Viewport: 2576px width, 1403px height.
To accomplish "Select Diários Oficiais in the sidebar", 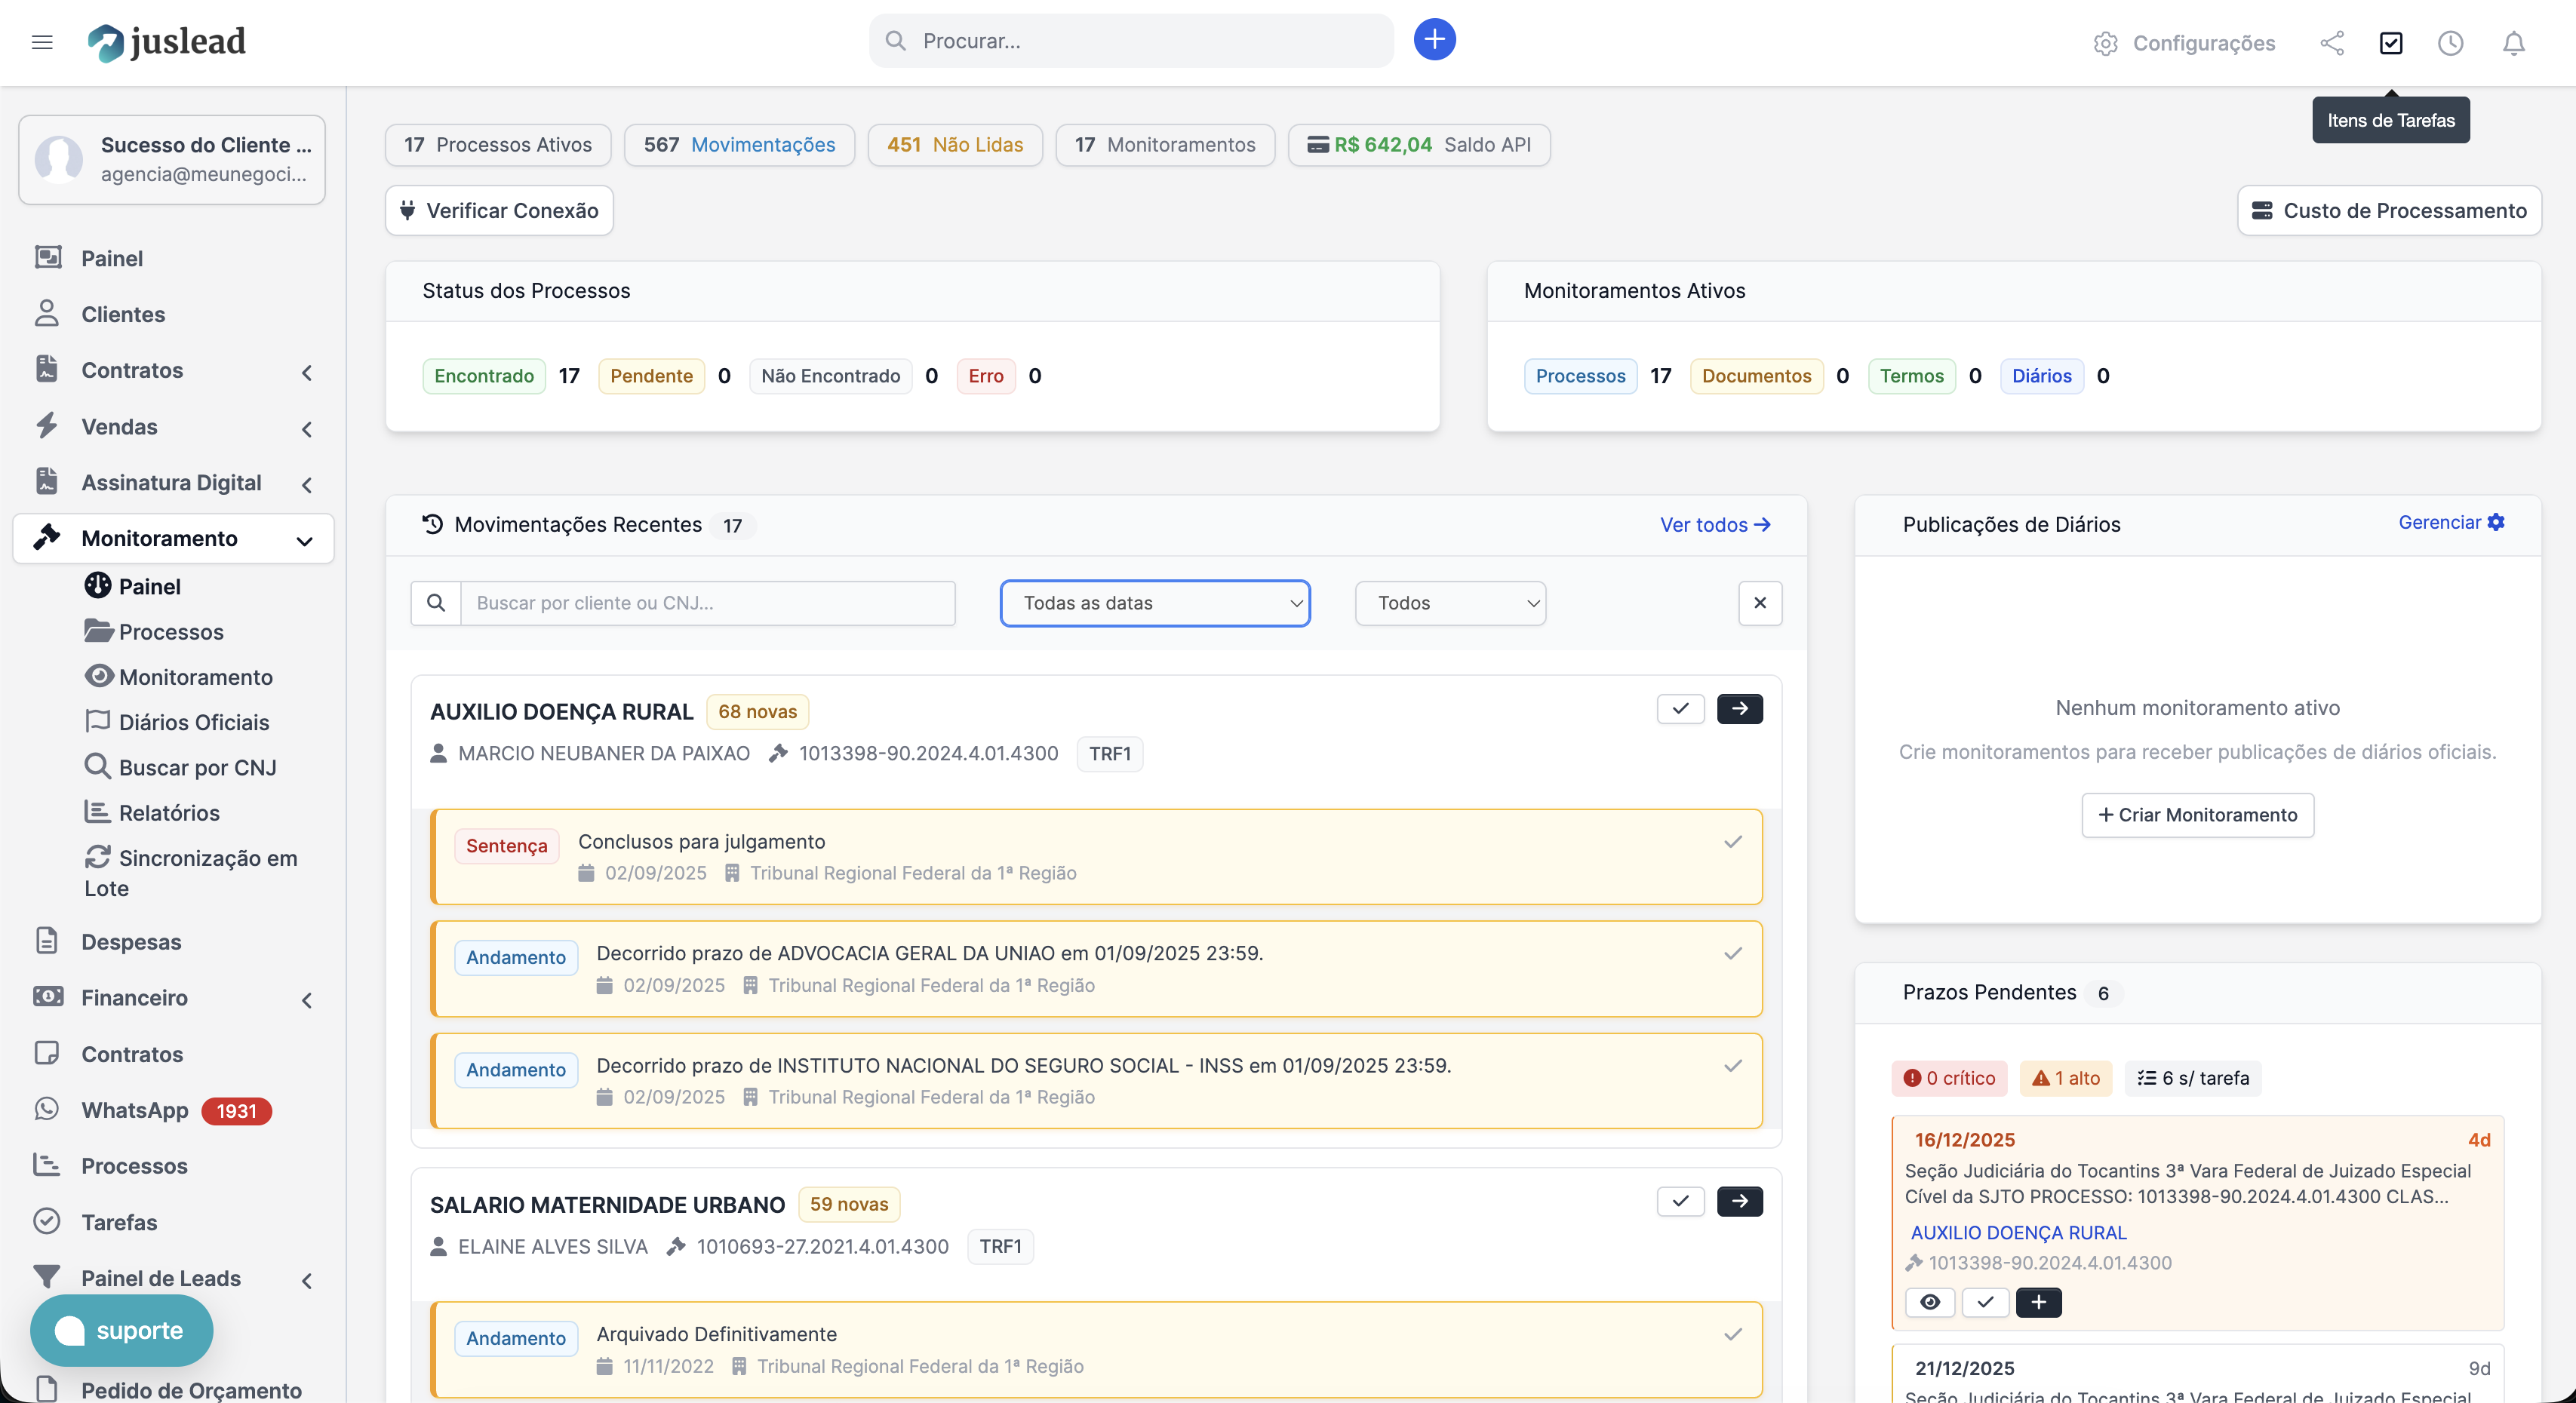I will tap(194, 722).
